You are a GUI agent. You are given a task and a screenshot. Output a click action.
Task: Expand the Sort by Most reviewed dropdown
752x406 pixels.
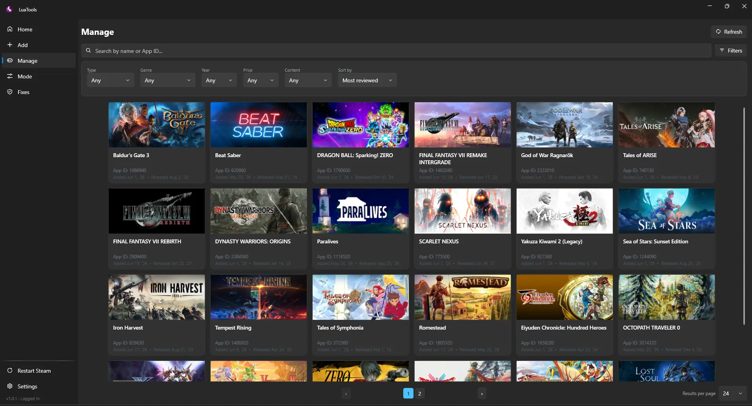point(368,80)
